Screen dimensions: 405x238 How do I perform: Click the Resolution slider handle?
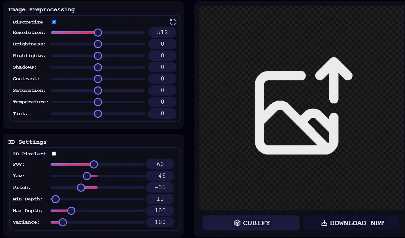tap(98, 33)
